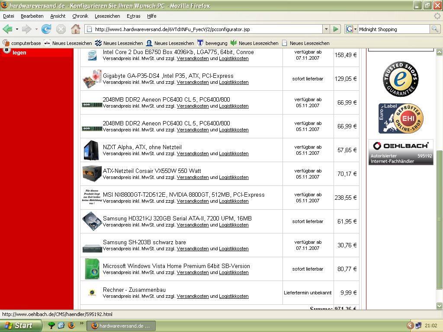Image resolution: width=443 pixels, height=332 pixels.
Task: Open the Datei menu
Action: pos(9,16)
